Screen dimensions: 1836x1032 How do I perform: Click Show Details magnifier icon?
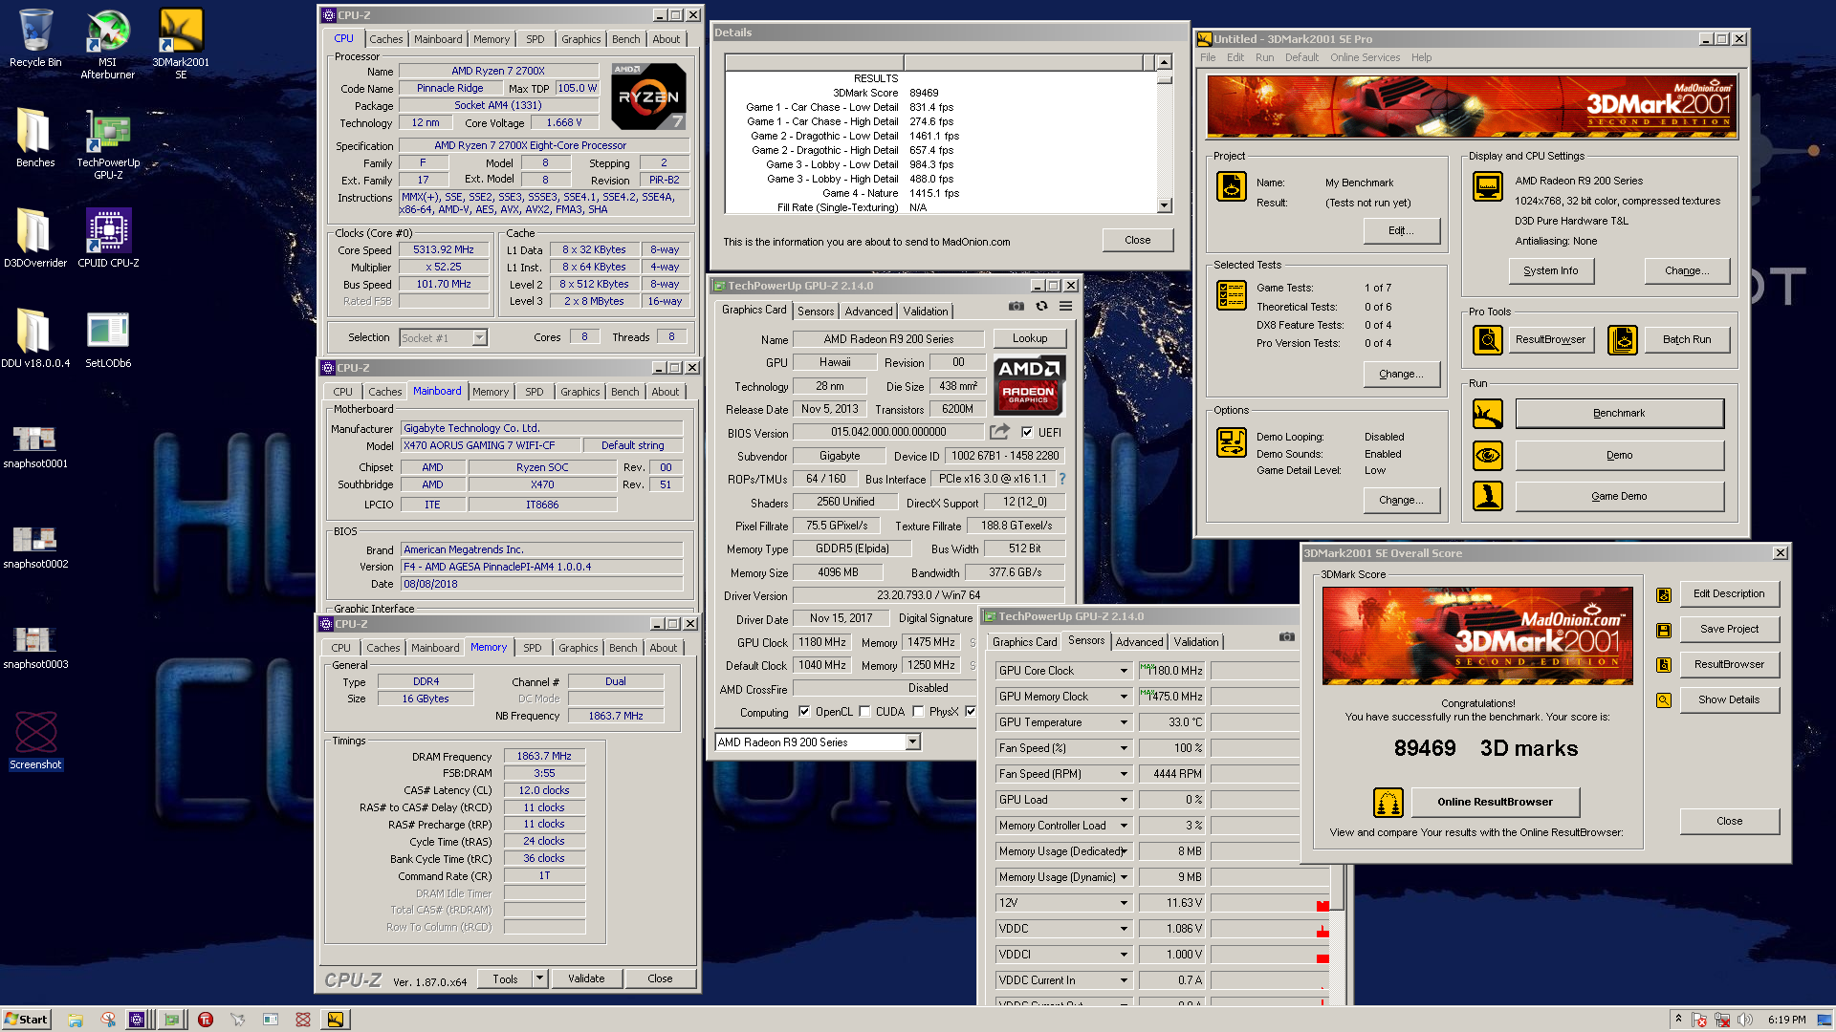pos(1664,700)
